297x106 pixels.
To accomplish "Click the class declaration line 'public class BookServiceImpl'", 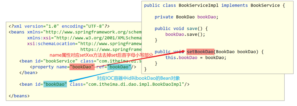I will (214, 5).
